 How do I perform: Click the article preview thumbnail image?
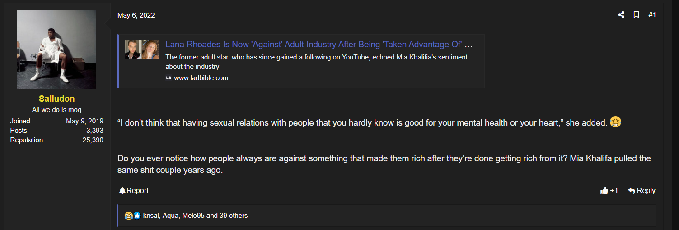[142, 50]
